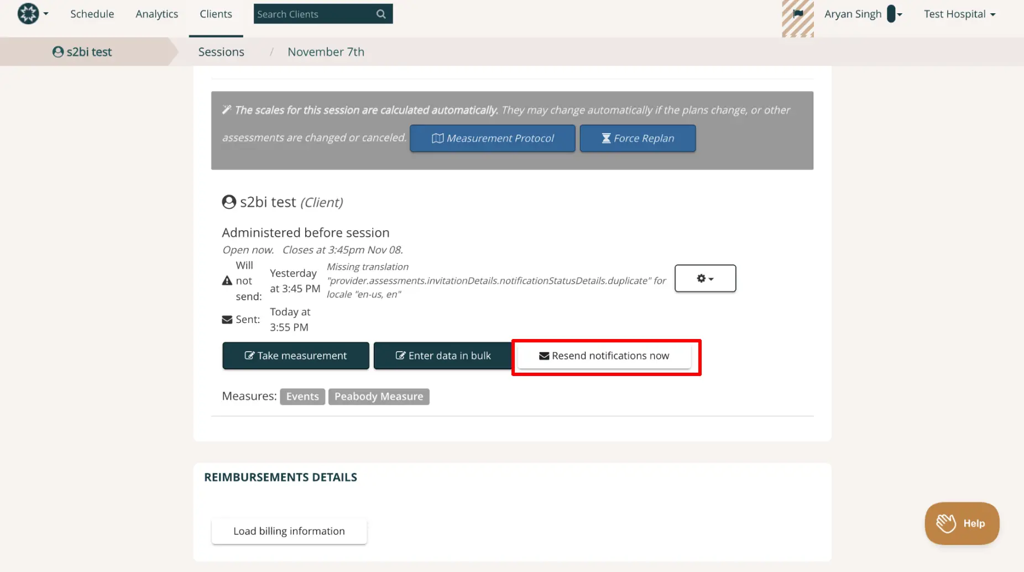Click the warning triangle beside Will not send
Image resolution: width=1024 pixels, height=572 pixels.
point(227,280)
